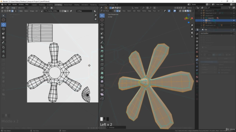This screenshot has width=236, height=132.
Task: Switch to the Texture Paint workspace tab
Action: [68, 5]
